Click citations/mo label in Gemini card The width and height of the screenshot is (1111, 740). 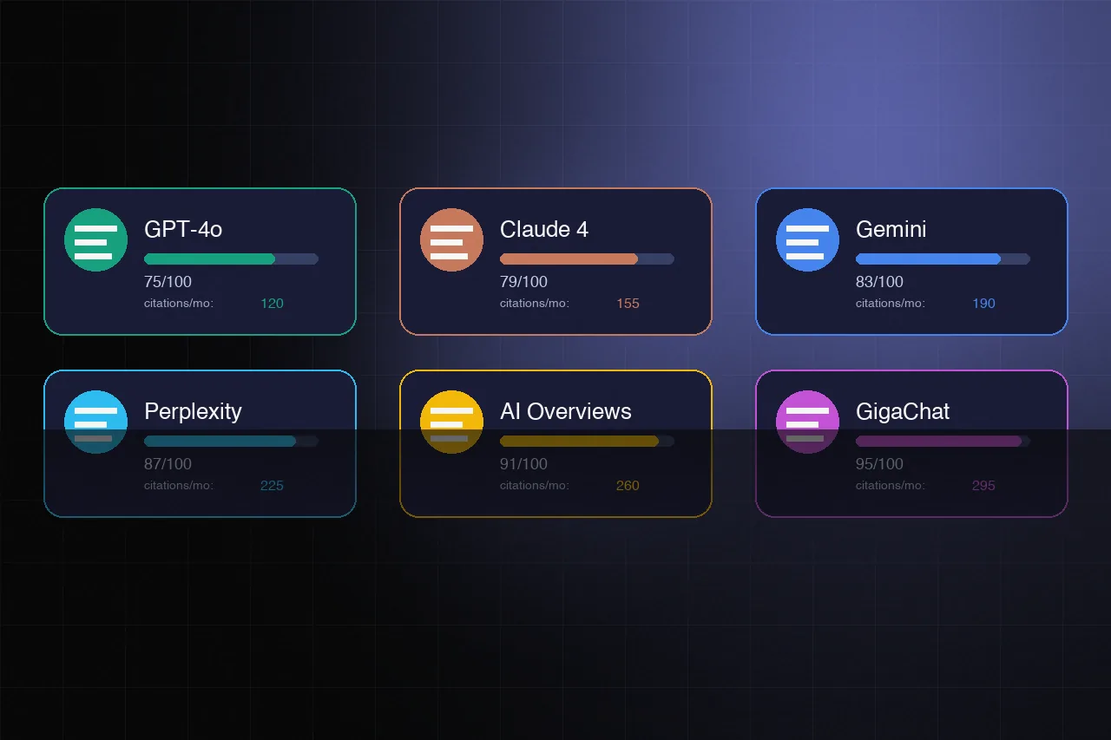click(x=891, y=304)
